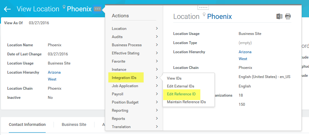Select the Contact Information tab
The width and height of the screenshot is (309, 135).
point(27,125)
